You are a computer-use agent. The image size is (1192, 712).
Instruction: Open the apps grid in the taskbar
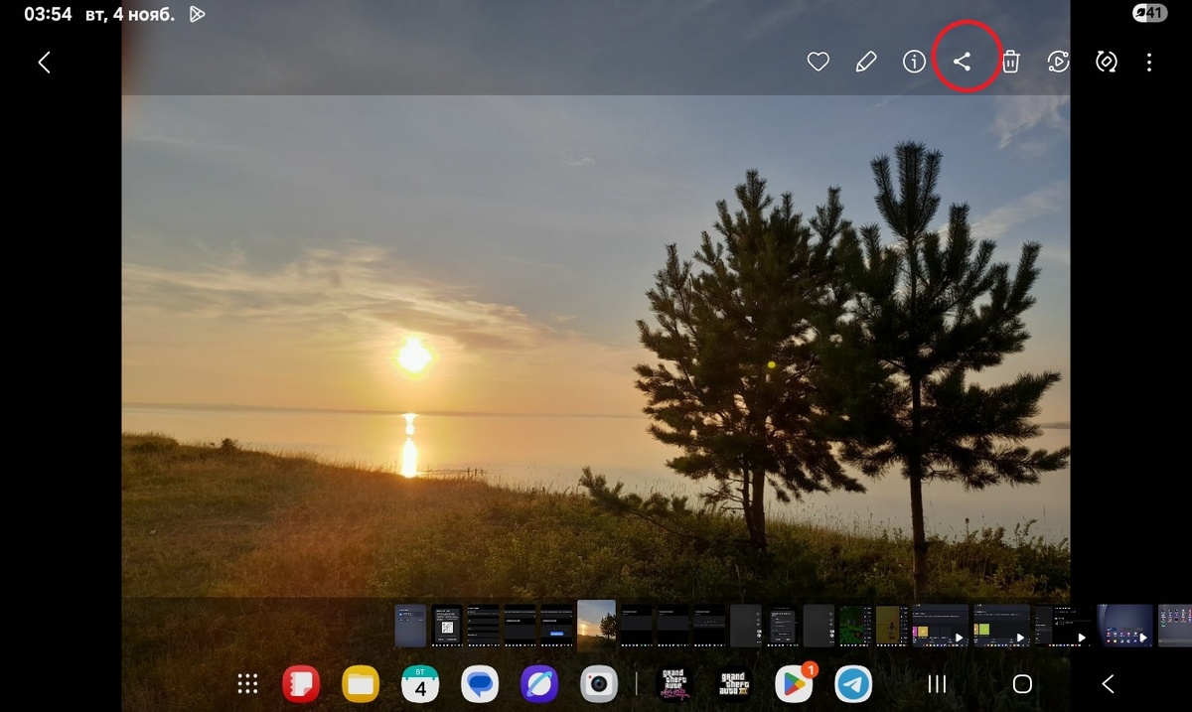247,683
